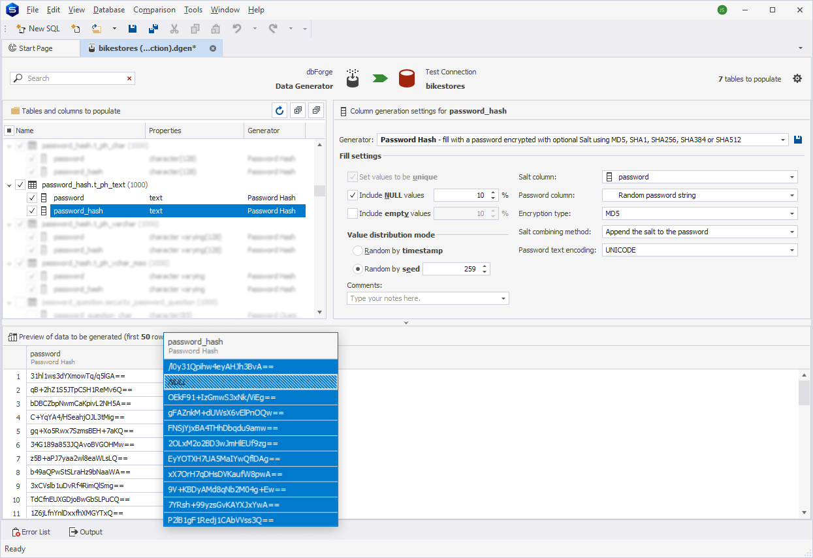
Task: Click the Collapse All tables icon
Action: [316, 111]
